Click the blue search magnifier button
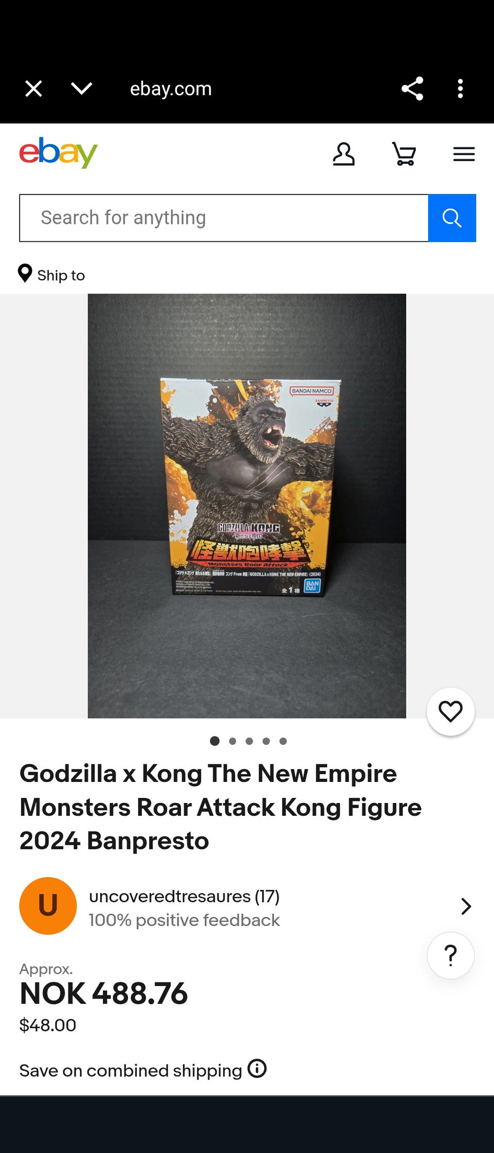The image size is (494, 1153). (x=452, y=218)
